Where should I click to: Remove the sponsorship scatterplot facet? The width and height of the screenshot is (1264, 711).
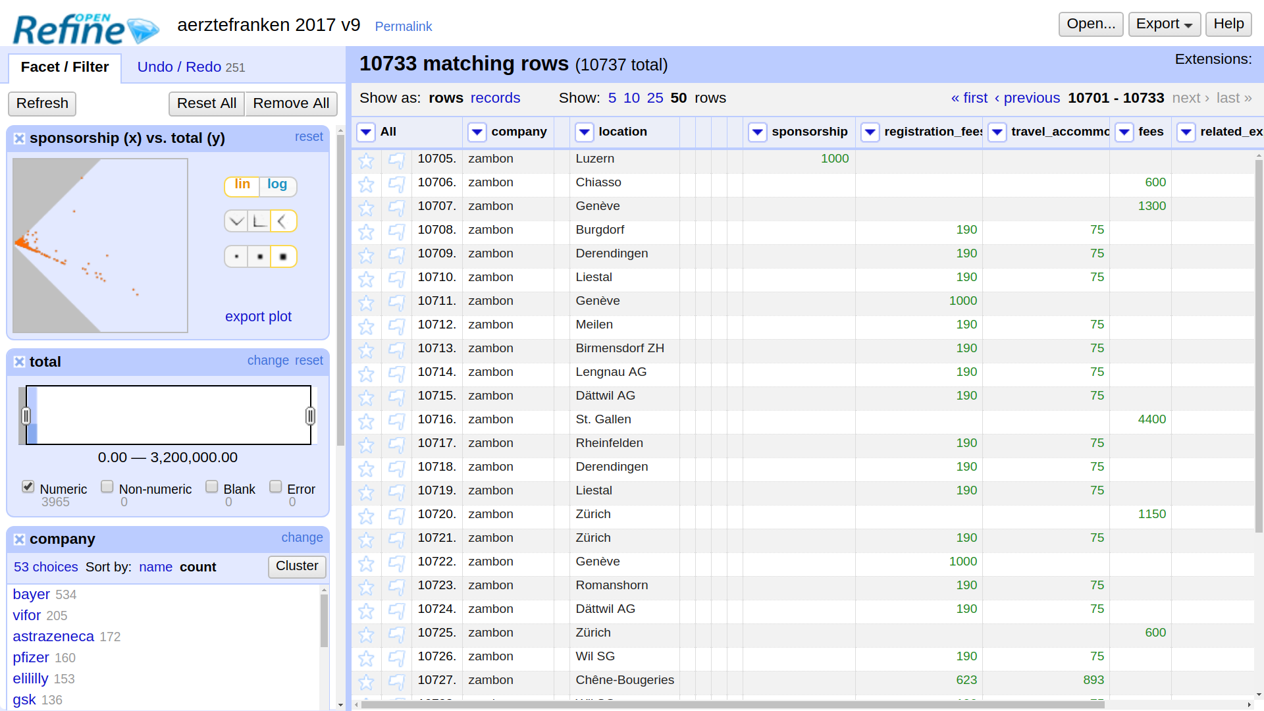[19, 138]
